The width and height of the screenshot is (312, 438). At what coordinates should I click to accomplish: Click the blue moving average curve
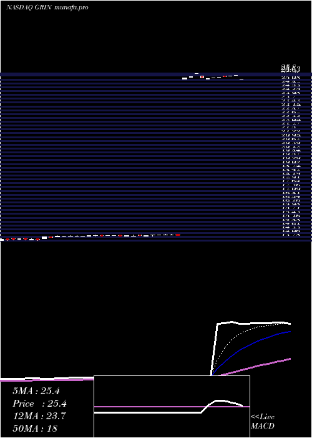pos(251,344)
